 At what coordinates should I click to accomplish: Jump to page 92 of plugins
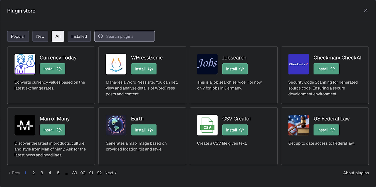click(99, 173)
